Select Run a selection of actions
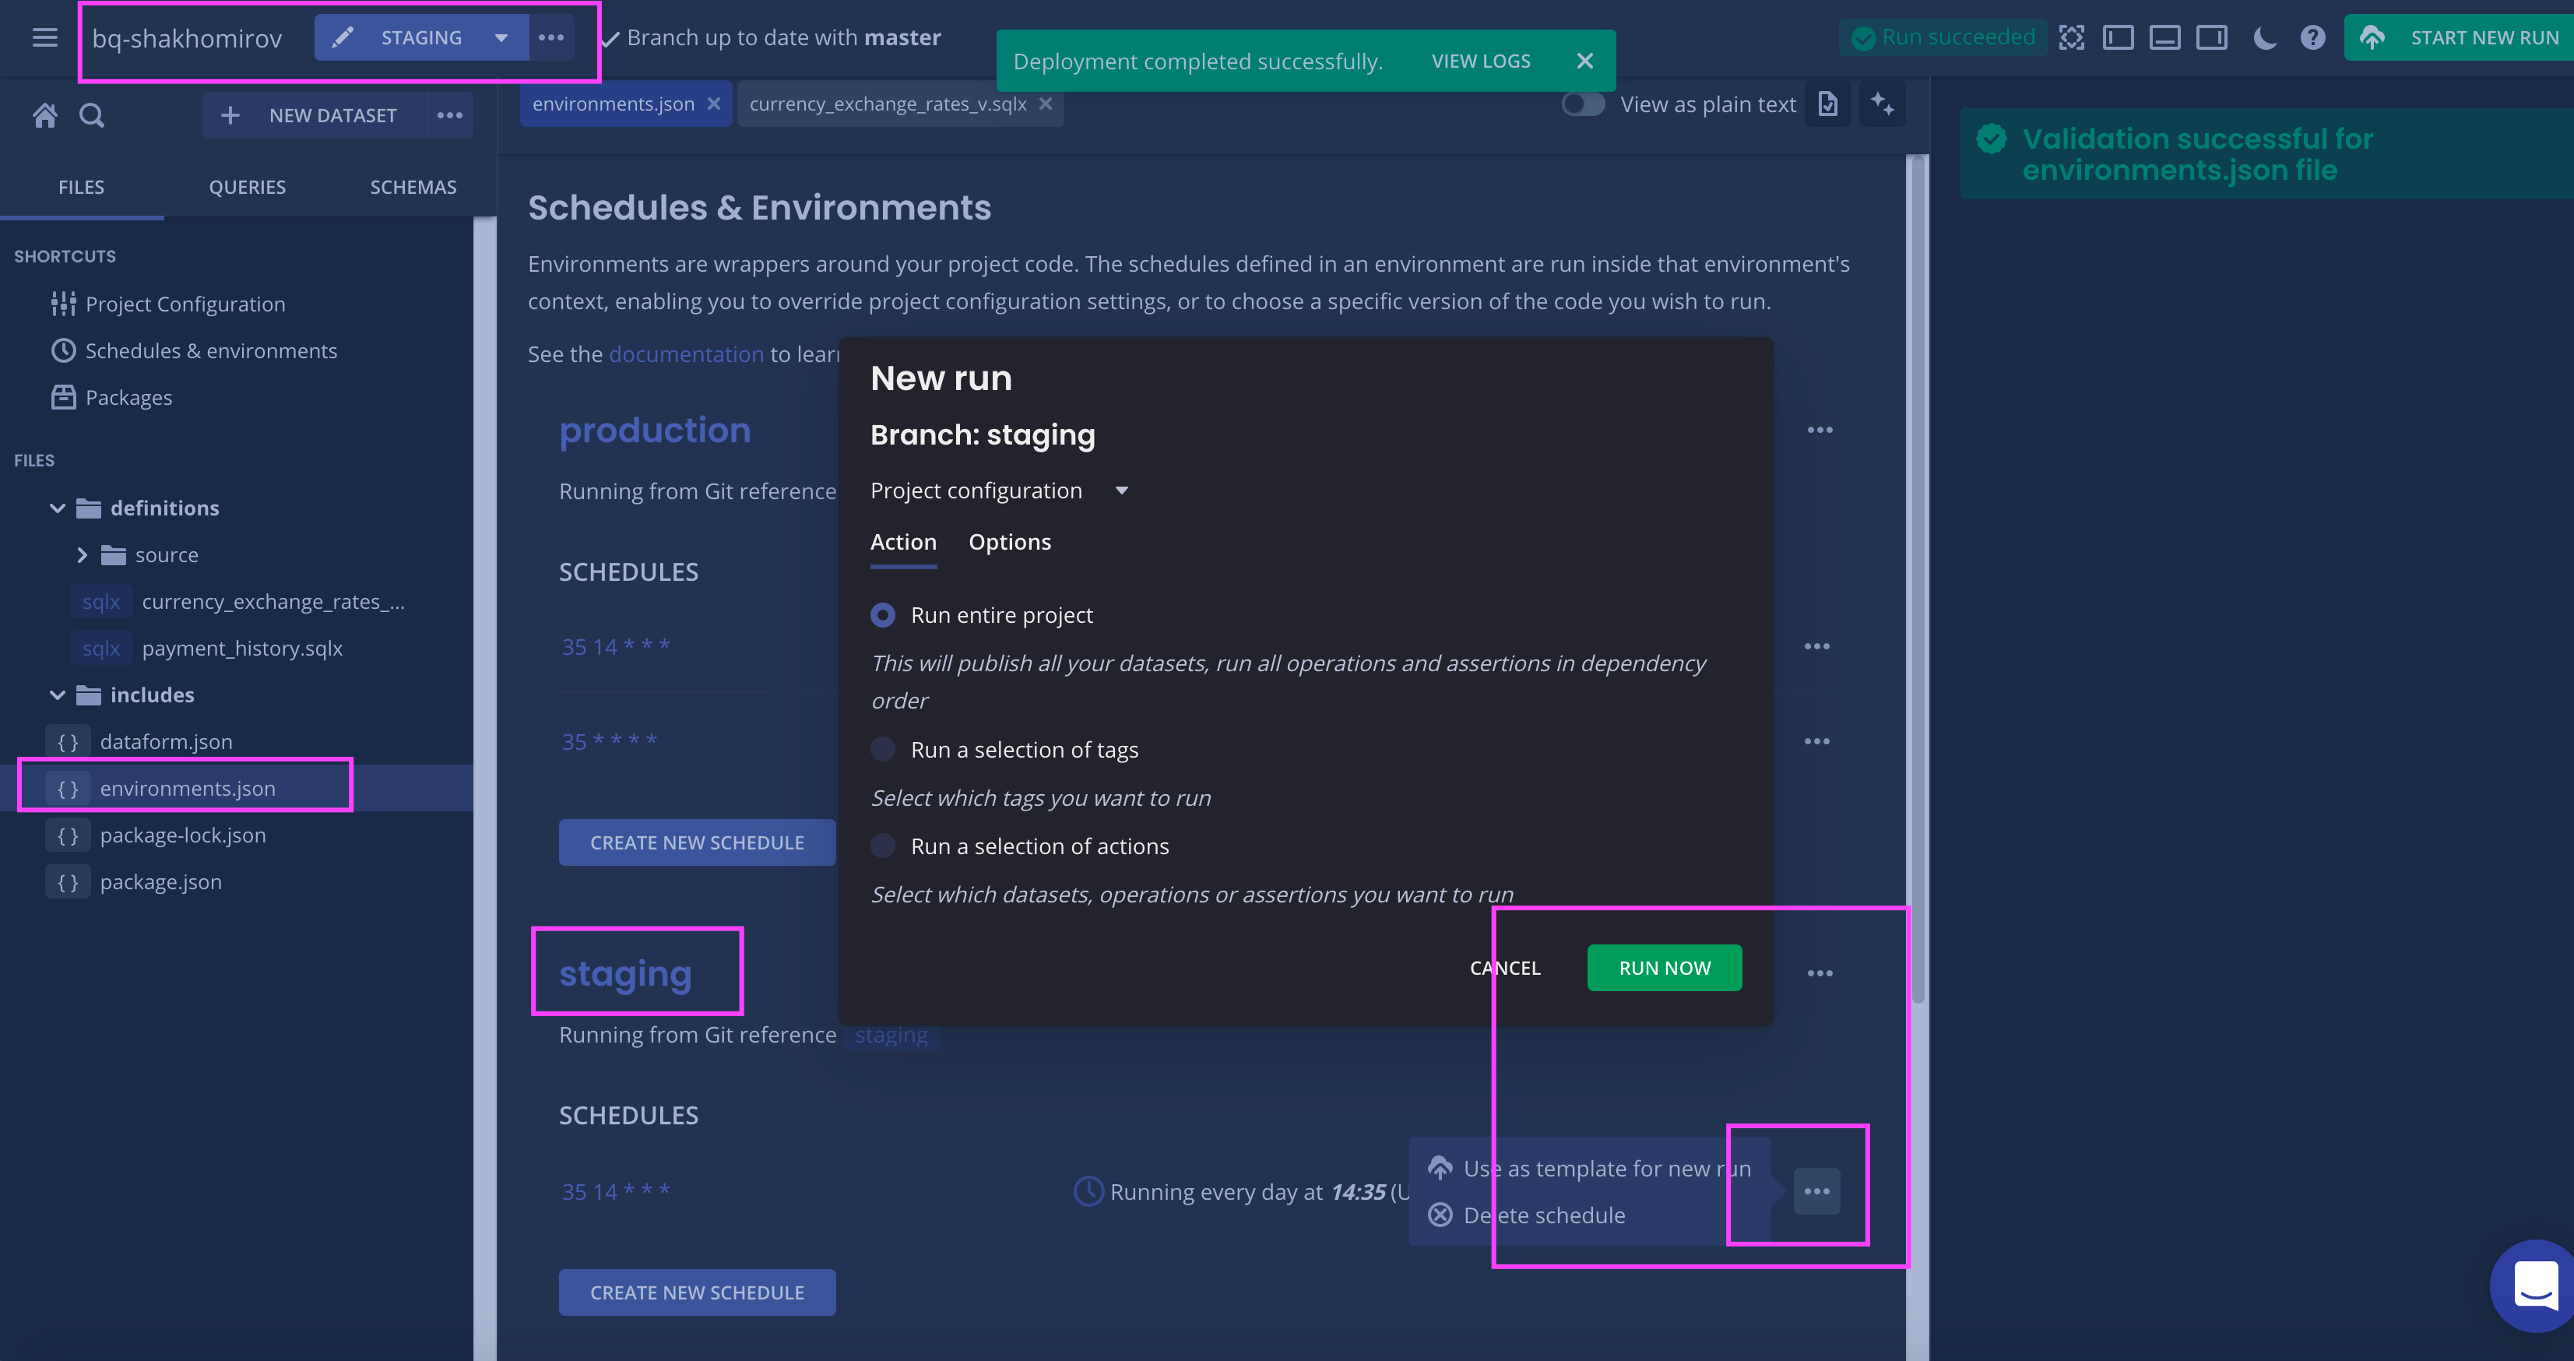The width and height of the screenshot is (2574, 1361). [882, 846]
